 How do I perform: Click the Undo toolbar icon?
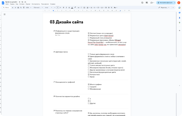coord(13,8)
